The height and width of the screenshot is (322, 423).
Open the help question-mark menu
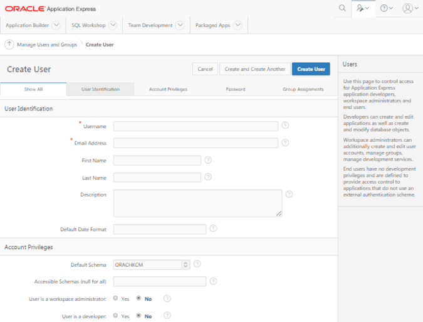[x=386, y=8]
